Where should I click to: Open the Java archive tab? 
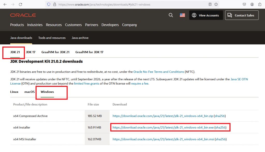click(x=80, y=38)
